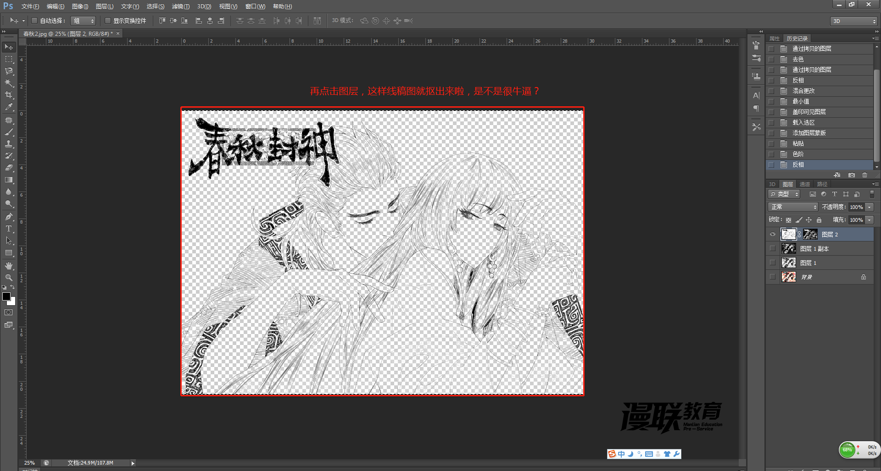This screenshot has width=881, height=471.
Task: Swap foreground and background colors
Action: 12,287
